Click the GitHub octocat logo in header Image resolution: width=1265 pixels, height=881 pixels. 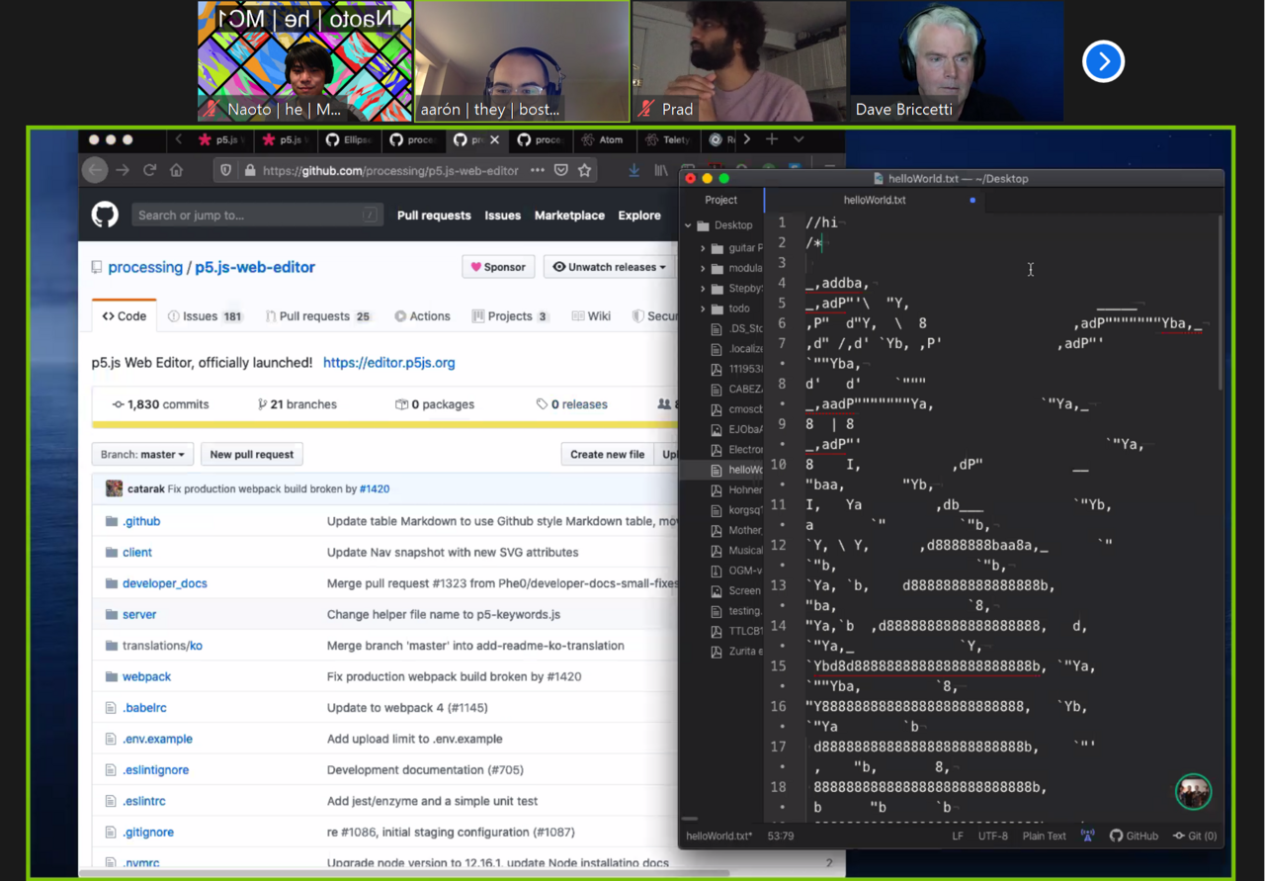point(105,215)
